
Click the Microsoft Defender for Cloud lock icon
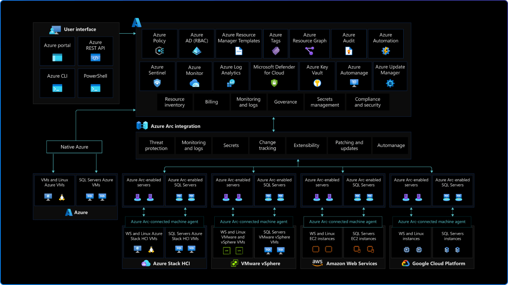click(x=274, y=83)
